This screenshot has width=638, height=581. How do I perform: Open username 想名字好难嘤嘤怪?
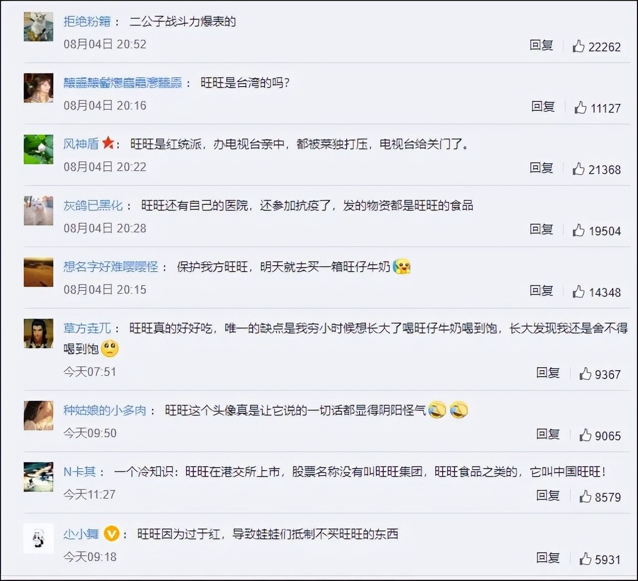[111, 267]
